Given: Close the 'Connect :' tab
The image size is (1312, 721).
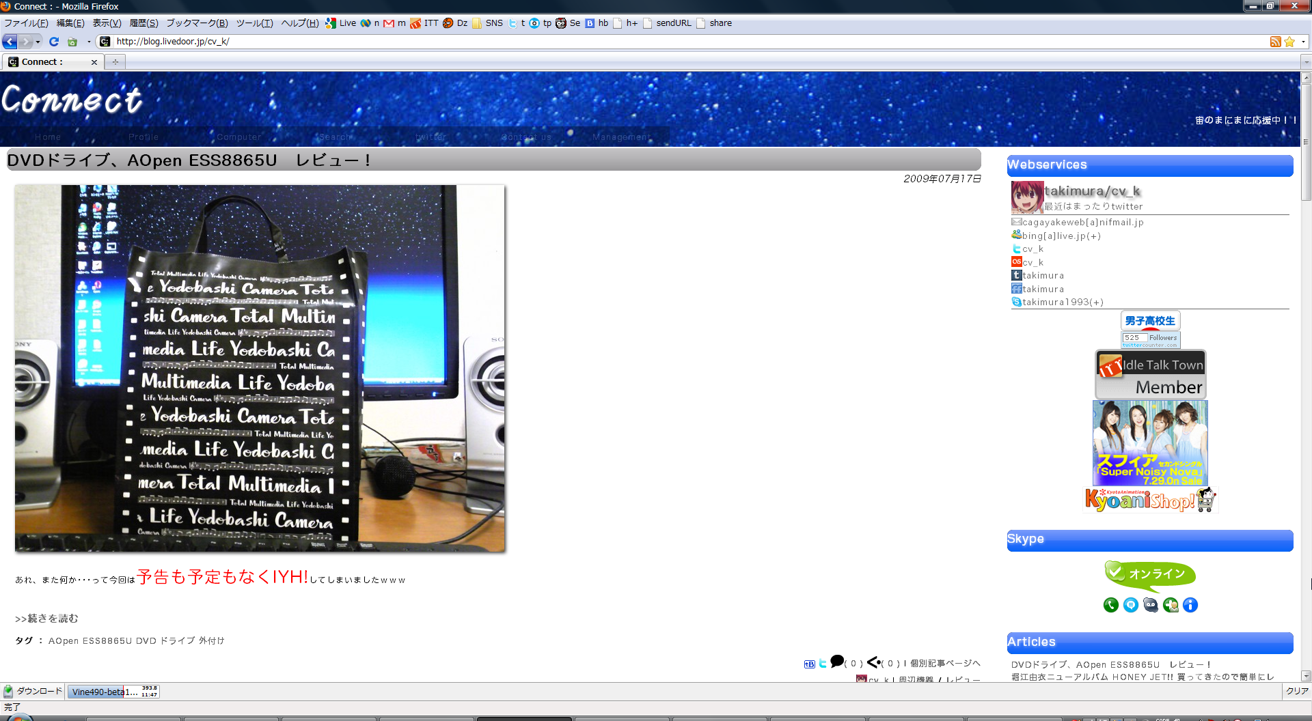Looking at the screenshot, I should click(x=94, y=62).
